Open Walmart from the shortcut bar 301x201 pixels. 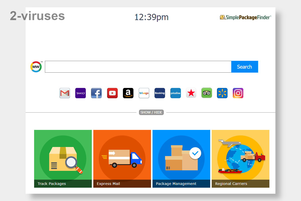pos(222,93)
